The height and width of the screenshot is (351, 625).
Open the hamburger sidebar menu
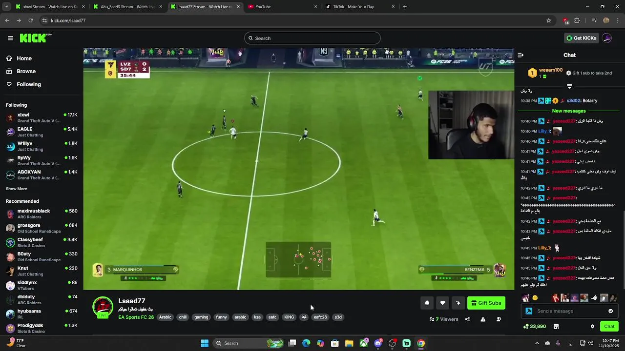tap(10, 38)
